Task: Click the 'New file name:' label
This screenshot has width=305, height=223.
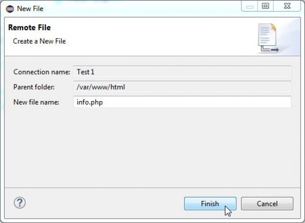Action: [x=36, y=102]
